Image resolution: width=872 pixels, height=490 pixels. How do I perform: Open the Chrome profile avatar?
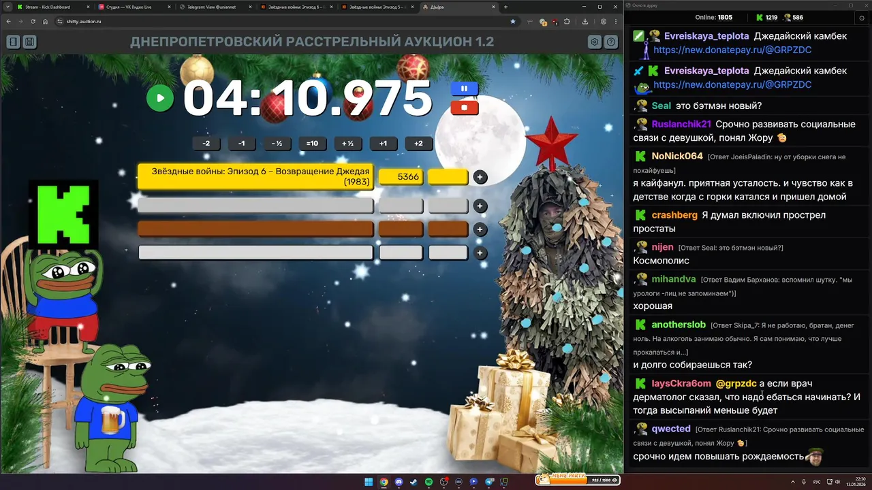603,21
